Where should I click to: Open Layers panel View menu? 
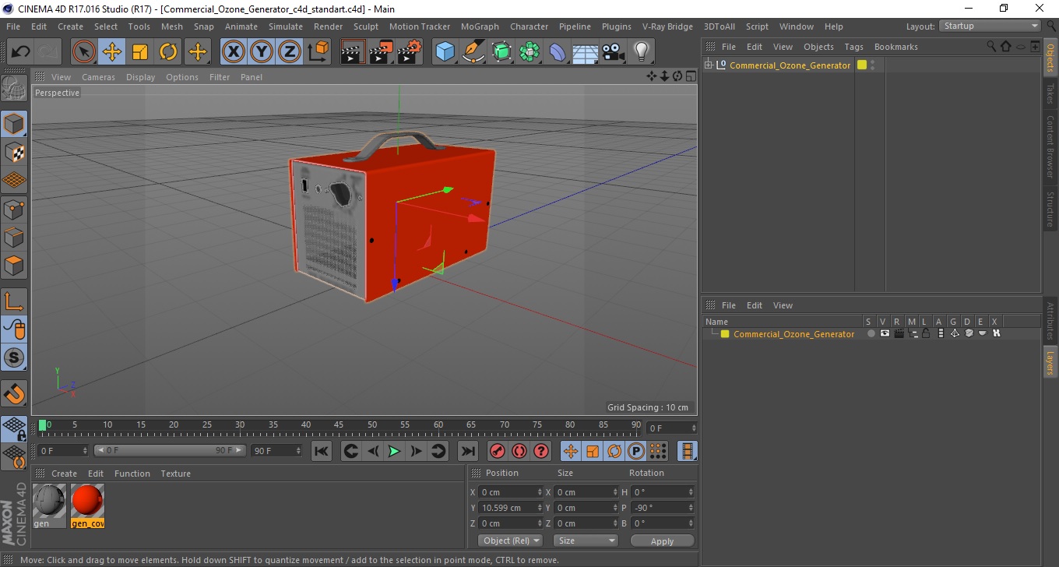[783, 305]
